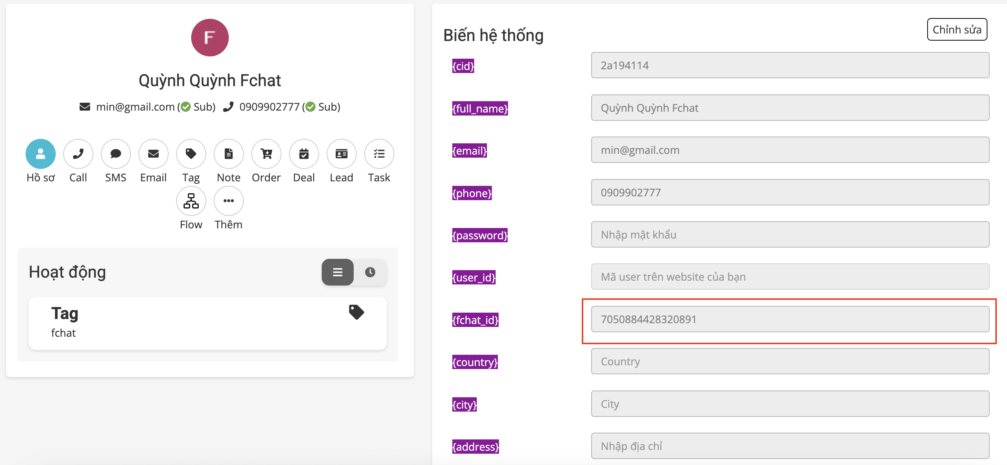Switch activity to list view
Viewport: 1007px width, 465px height.
point(338,272)
